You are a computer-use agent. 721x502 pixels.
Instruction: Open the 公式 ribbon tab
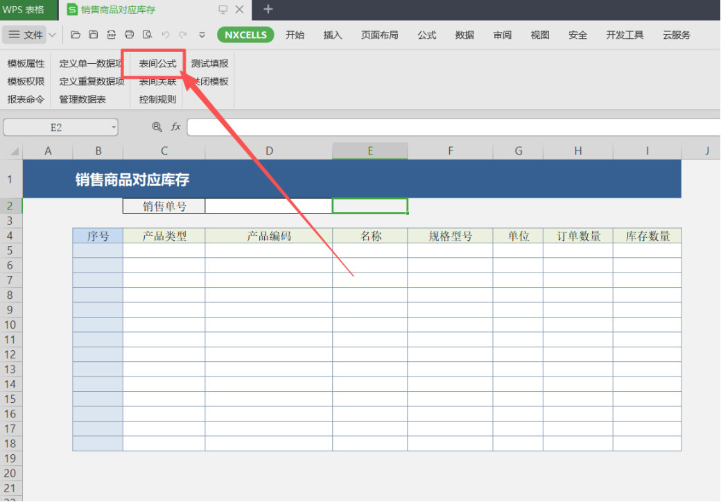pos(426,35)
